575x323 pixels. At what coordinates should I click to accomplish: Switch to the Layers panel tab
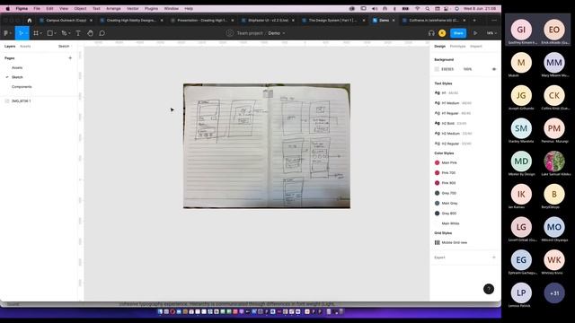pos(10,47)
